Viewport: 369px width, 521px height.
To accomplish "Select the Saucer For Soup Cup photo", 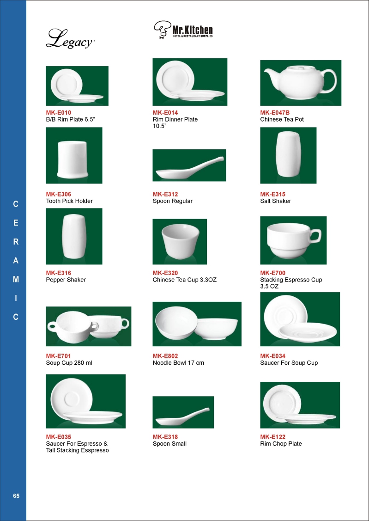I will (300, 319).
